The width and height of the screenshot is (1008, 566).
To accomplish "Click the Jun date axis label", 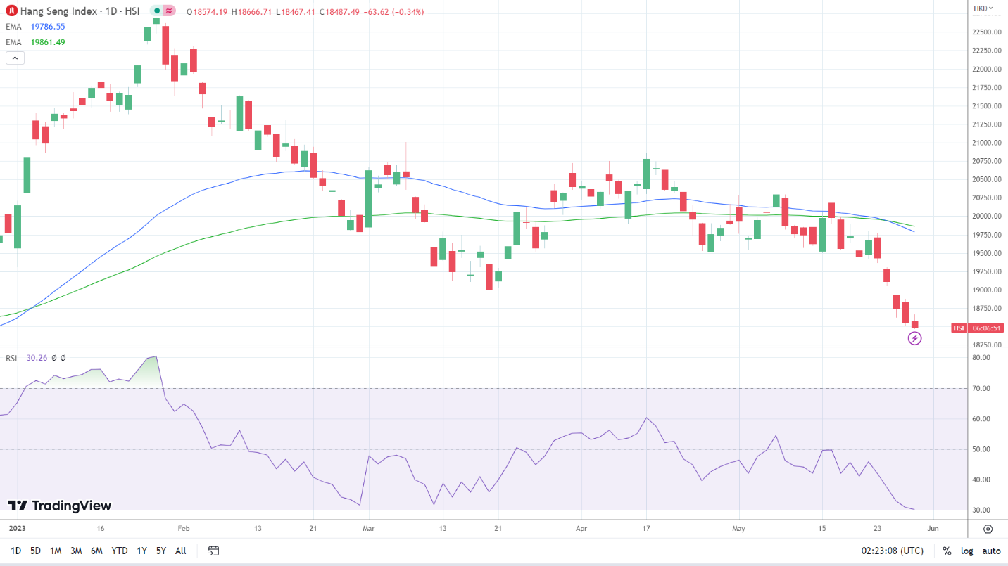I will point(932,527).
